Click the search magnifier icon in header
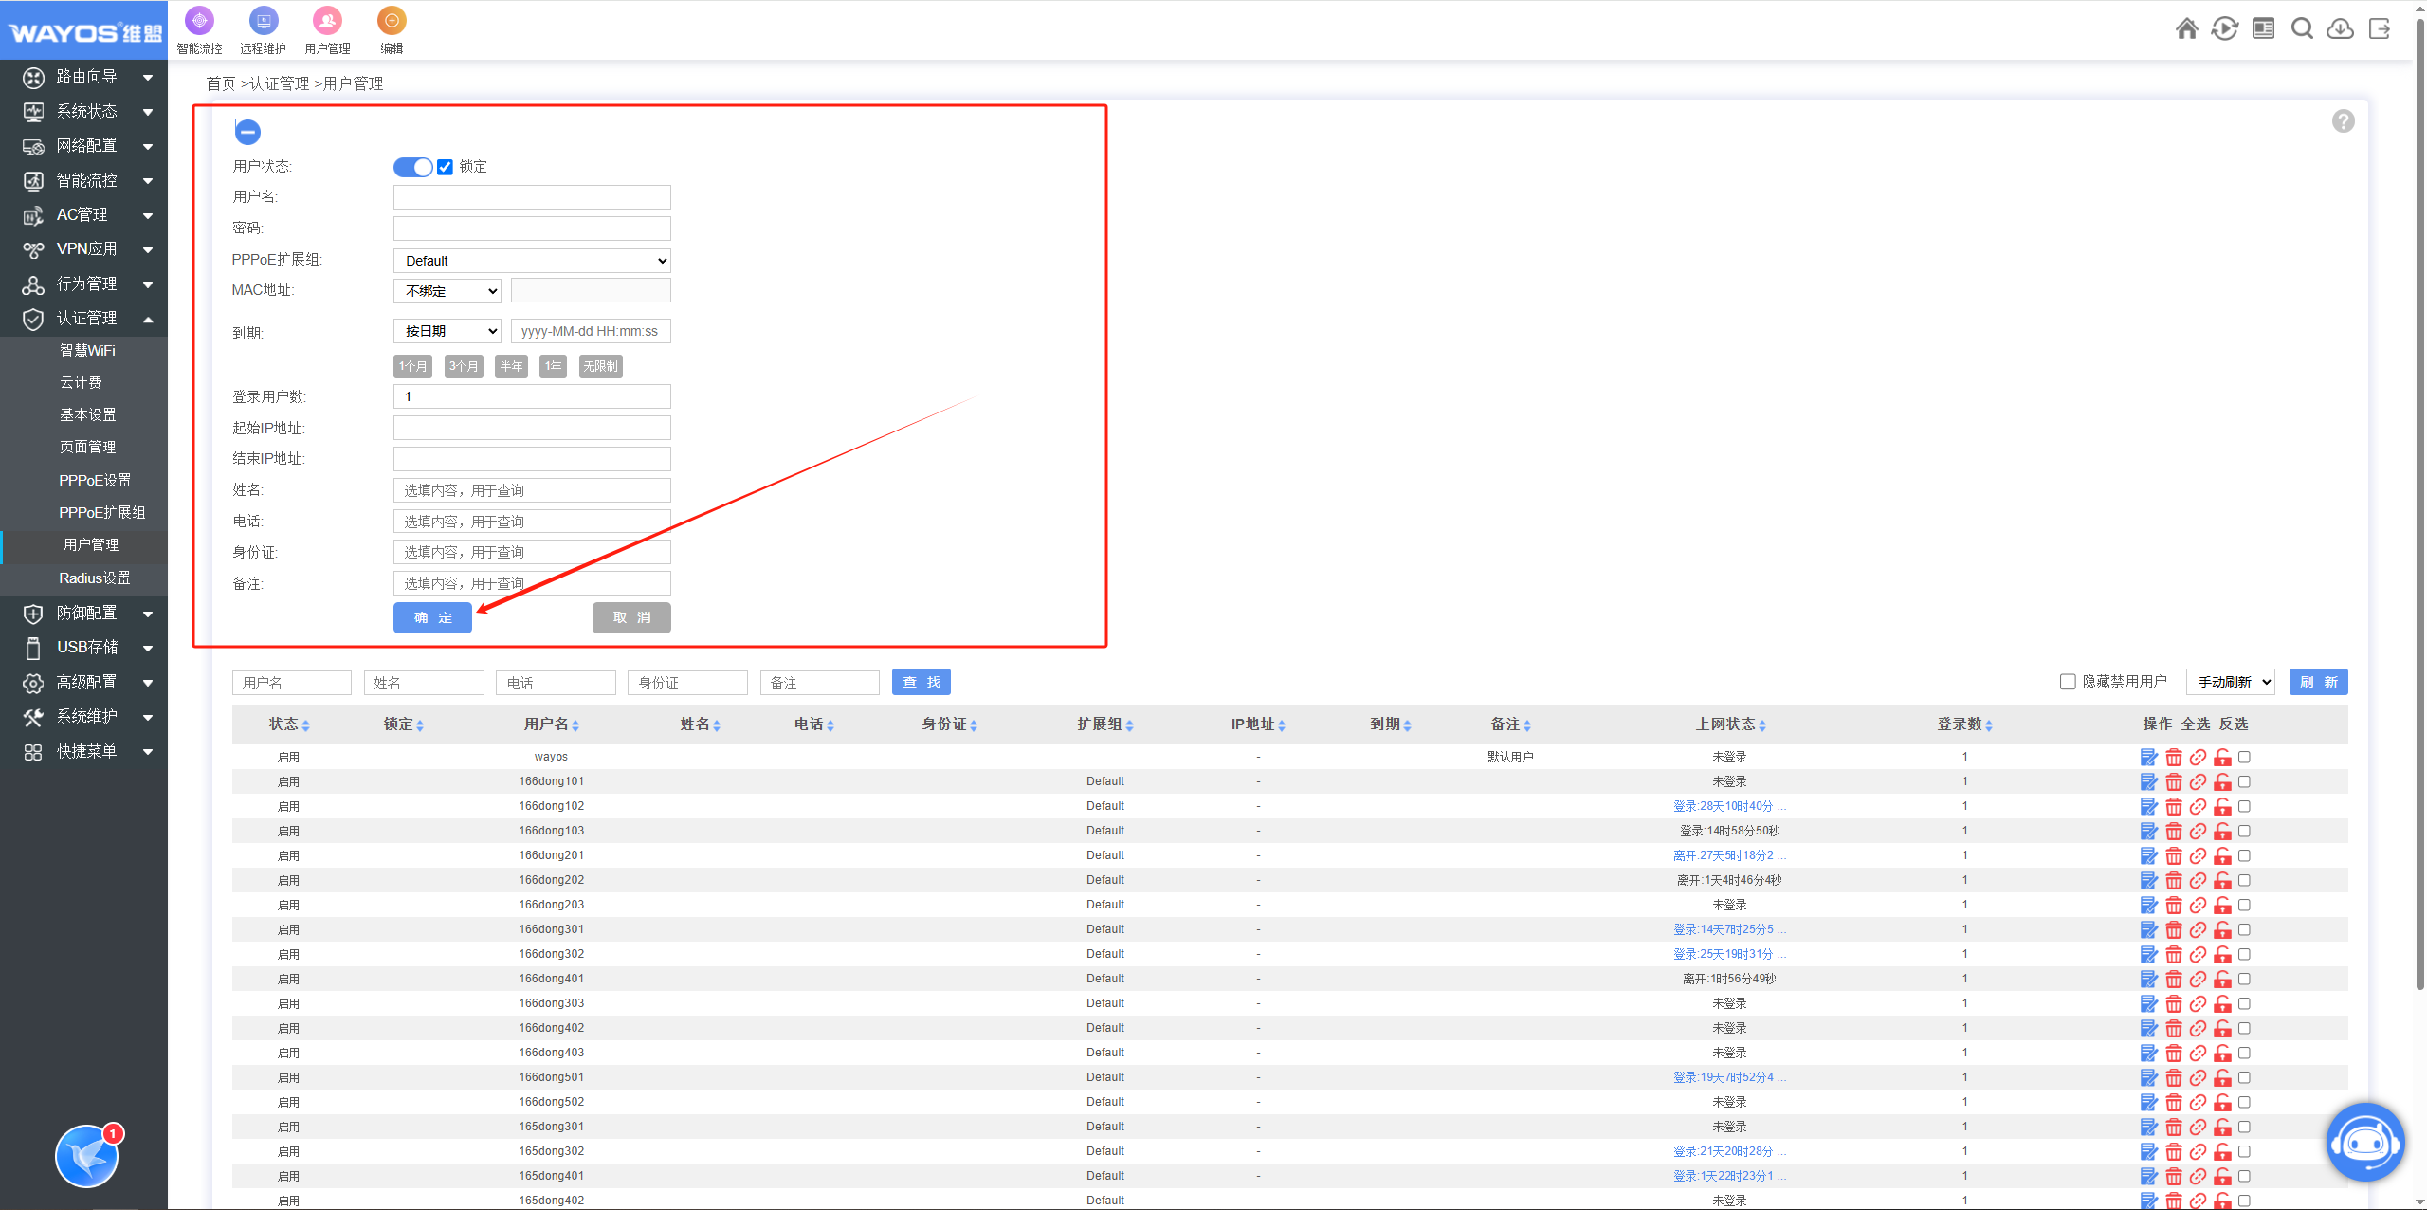The width and height of the screenshot is (2427, 1210). 2302,28
